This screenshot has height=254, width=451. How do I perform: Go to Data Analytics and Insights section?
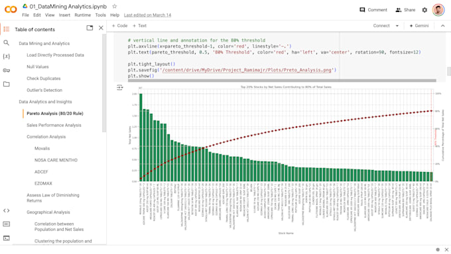coord(46,102)
